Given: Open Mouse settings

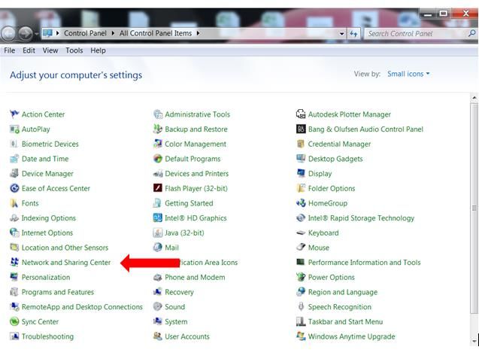Looking at the screenshot, I should 319,248.
